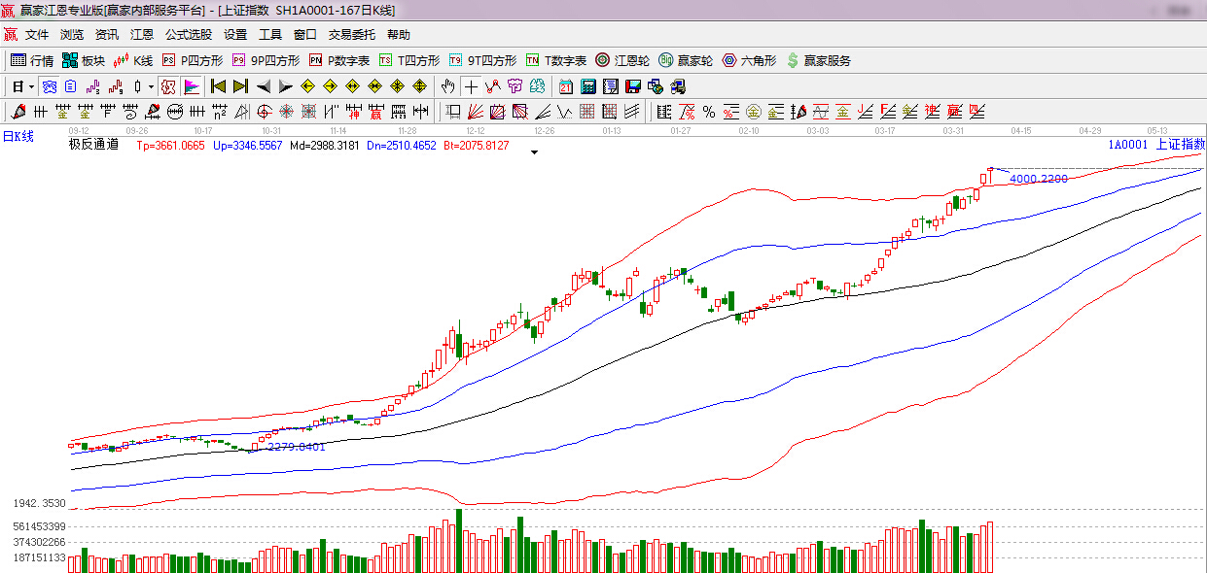Click the percent sign drawing tool
The height and width of the screenshot is (573, 1207).
click(x=709, y=112)
